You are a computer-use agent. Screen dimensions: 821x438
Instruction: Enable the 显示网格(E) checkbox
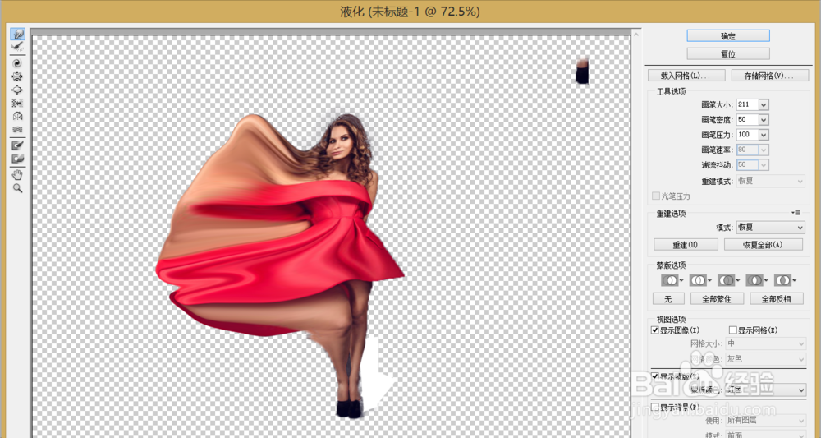733,330
